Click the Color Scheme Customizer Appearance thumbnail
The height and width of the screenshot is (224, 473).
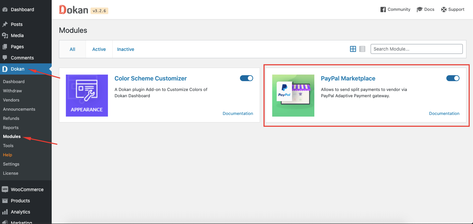point(87,96)
